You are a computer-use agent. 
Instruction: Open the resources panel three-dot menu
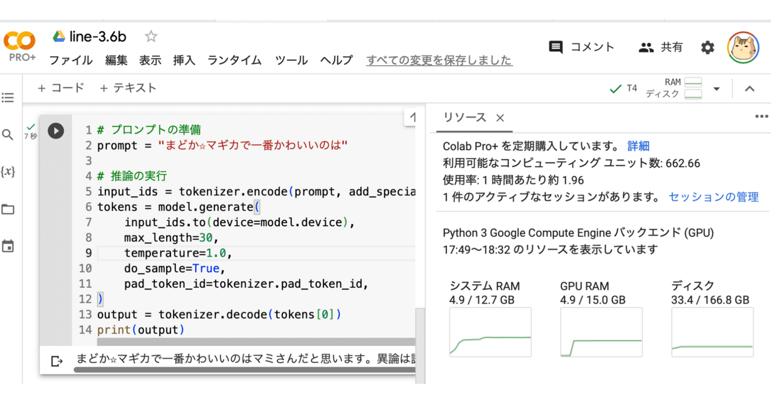coord(761,117)
